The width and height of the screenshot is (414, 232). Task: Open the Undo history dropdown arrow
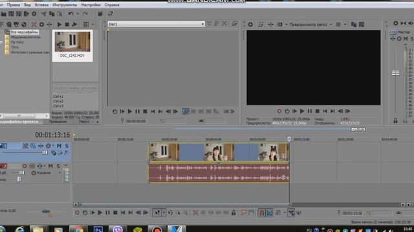click(78, 14)
